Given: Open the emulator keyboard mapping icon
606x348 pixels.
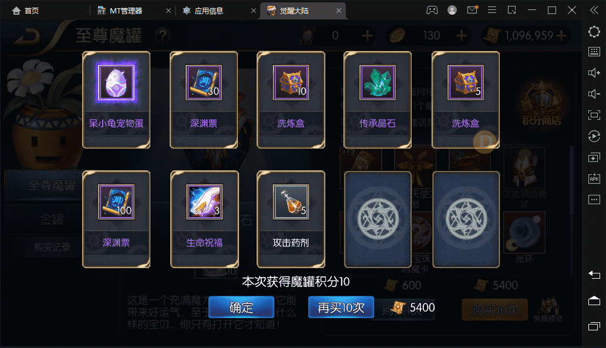Looking at the screenshot, I should coord(594,52).
